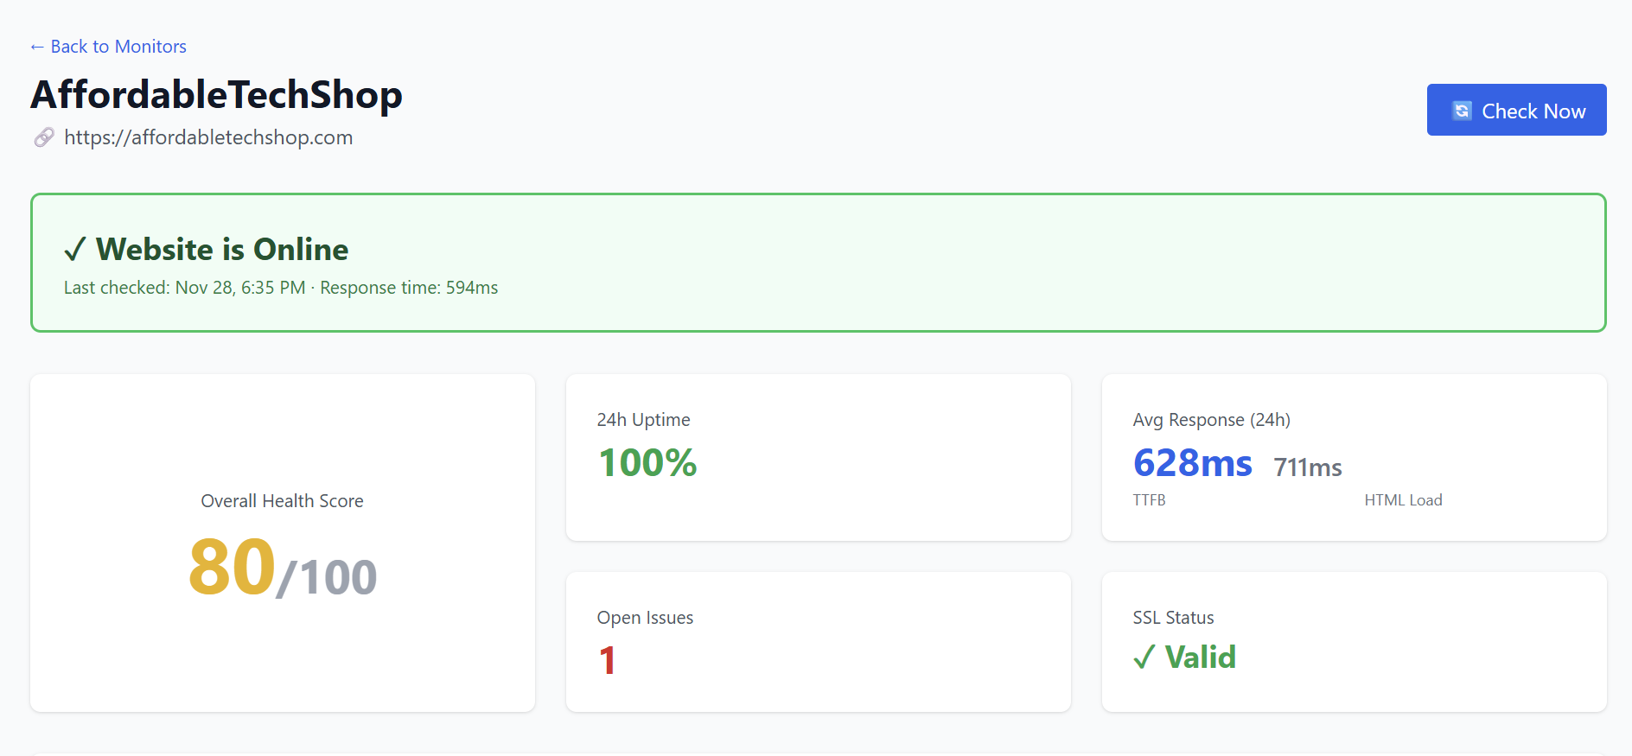Click the chain link icon beside the URL

pyautogui.click(x=44, y=137)
